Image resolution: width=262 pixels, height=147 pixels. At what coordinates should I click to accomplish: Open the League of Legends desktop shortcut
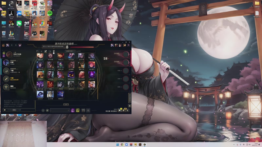(x=11, y=35)
